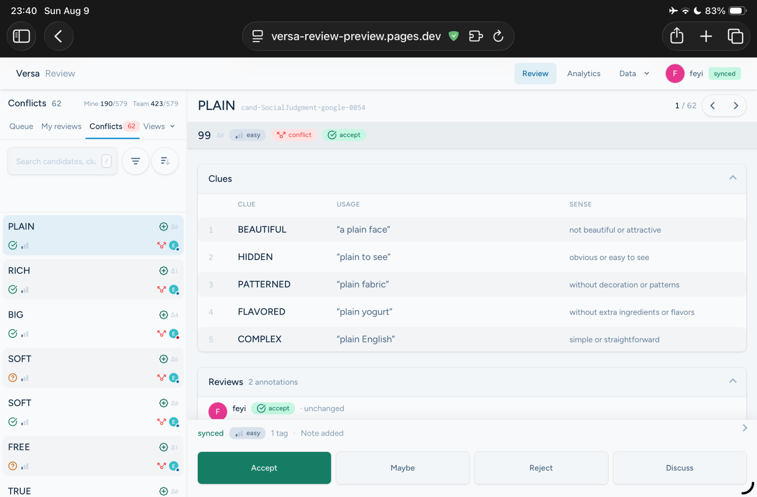Viewport: 757px width, 497px height.
Task: Select the Conflicts tab
Action: (x=113, y=126)
